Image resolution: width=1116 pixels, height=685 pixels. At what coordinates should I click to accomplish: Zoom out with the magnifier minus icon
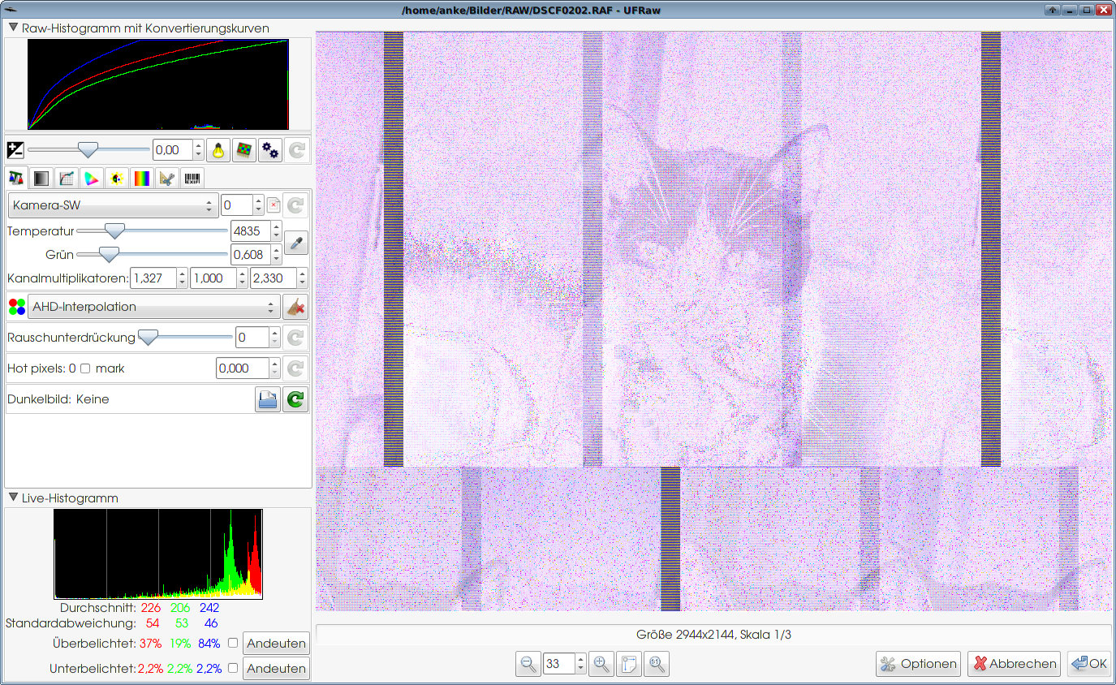tap(528, 664)
